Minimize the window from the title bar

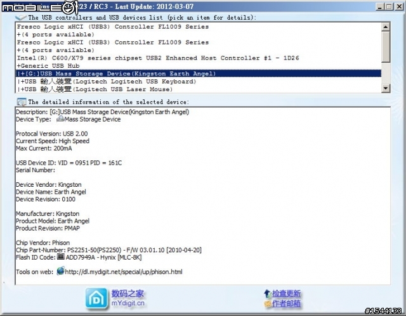pos(379,6)
